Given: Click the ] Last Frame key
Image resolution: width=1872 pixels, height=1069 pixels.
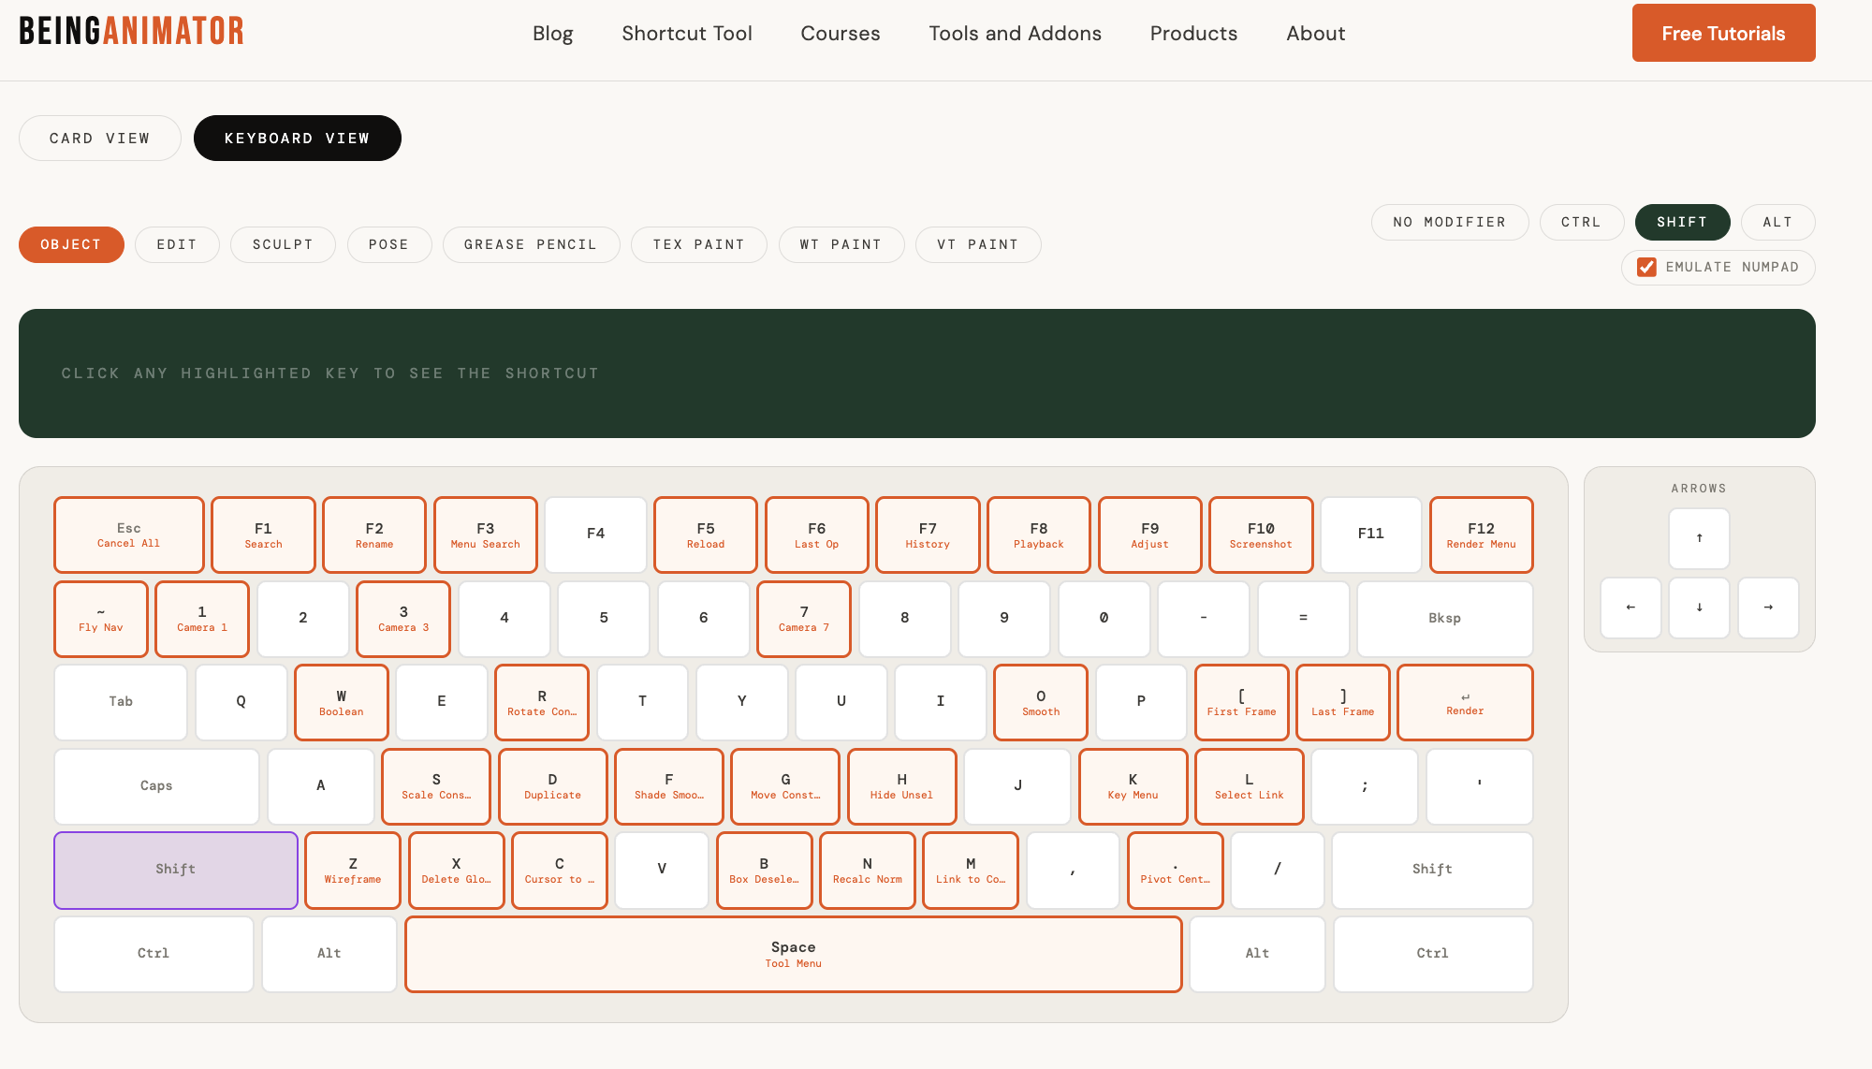Looking at the screenshot, I should [1343, 702].
